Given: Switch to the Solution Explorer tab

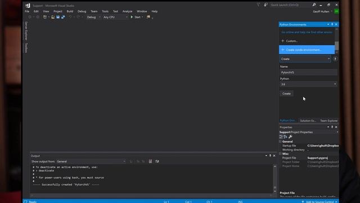Looking at the screenshot, I should (x=308, y=121).
